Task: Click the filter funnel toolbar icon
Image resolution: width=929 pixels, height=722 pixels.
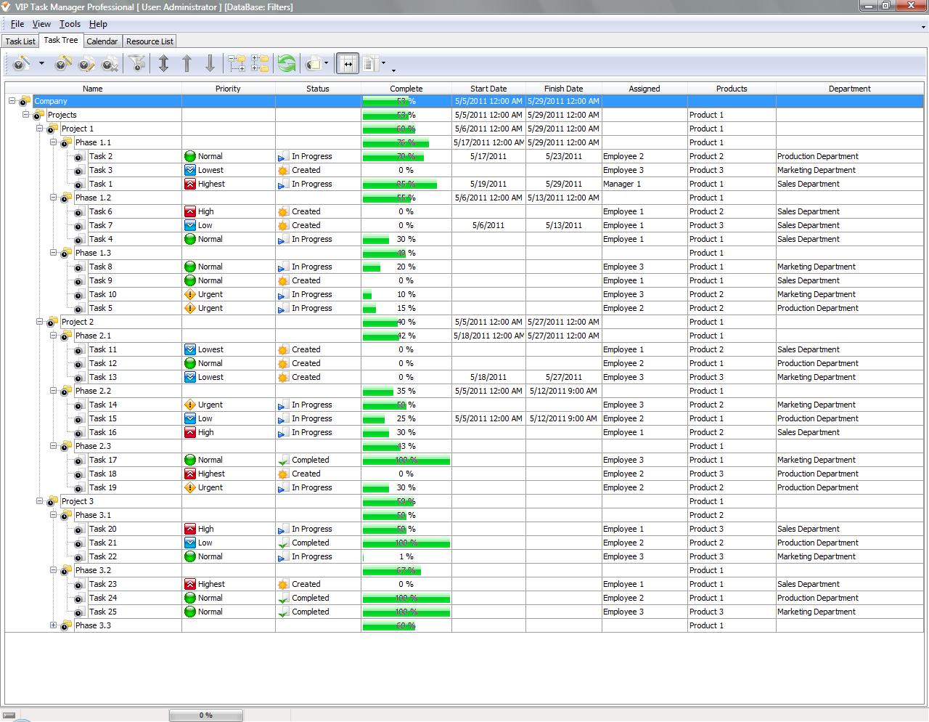Action: [x=136, y=64]
